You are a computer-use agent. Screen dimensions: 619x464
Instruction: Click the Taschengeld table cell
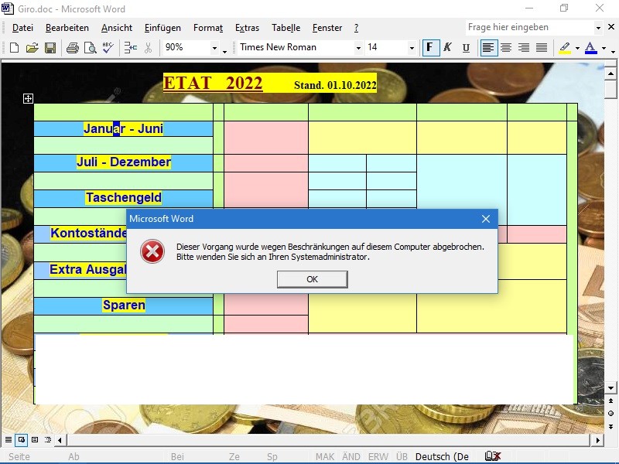point(124,198)
